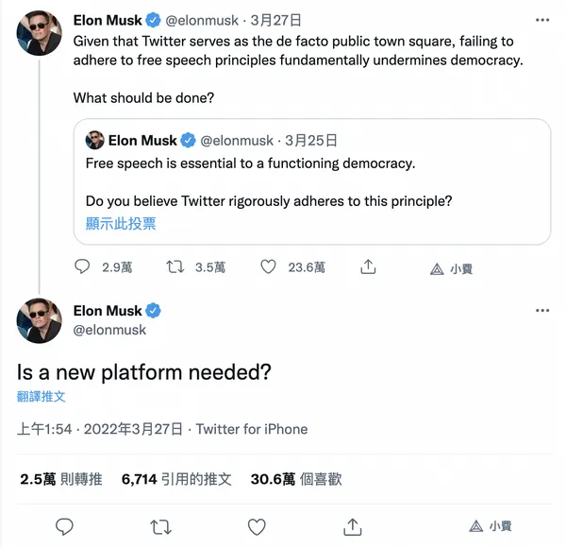This screenshot has height=548, width=566.
Task: Like the parent tweet showing 23.6萬 likes
Action: 268,266
